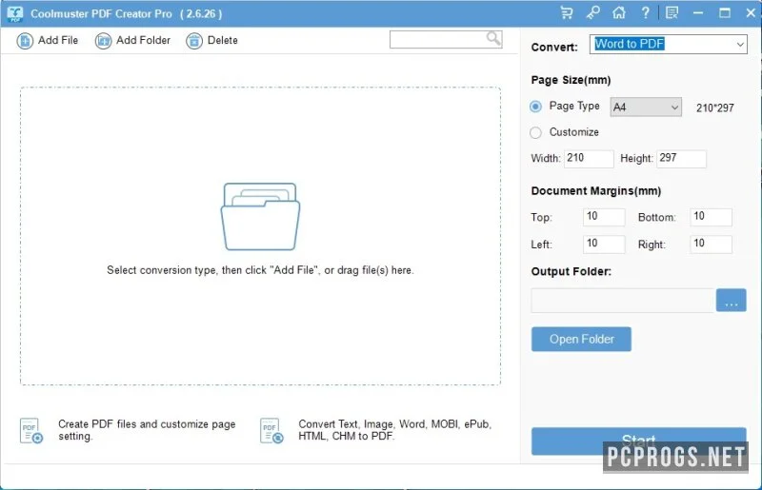This screenshot has height=490, width=762.
Task: Click the Width input field
Action: pyautogui.click(x=589, y=158)
